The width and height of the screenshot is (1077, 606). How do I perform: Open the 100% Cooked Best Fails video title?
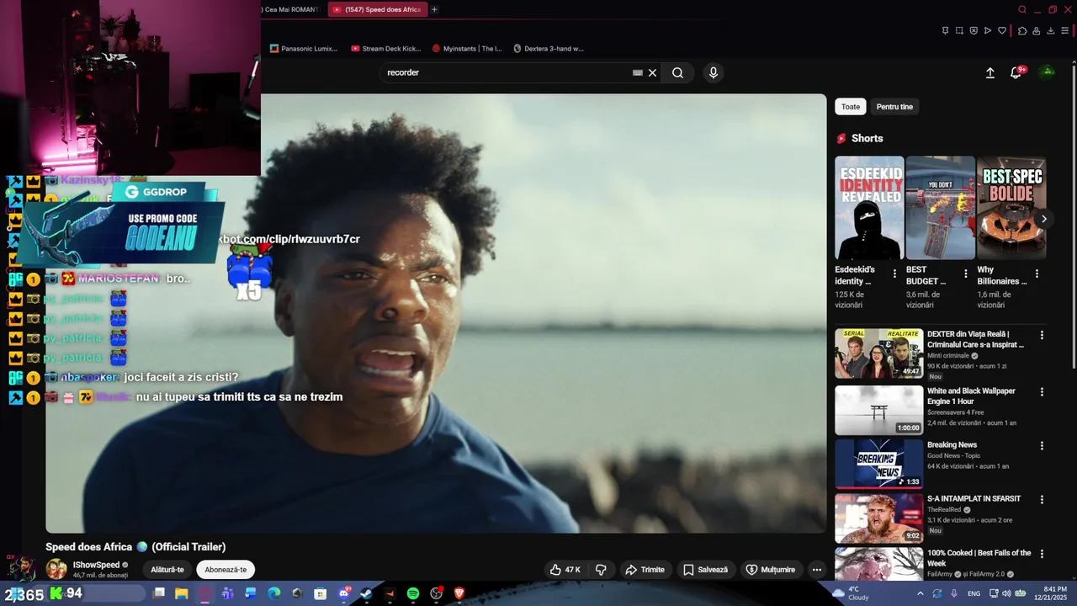tap(979, 558)
